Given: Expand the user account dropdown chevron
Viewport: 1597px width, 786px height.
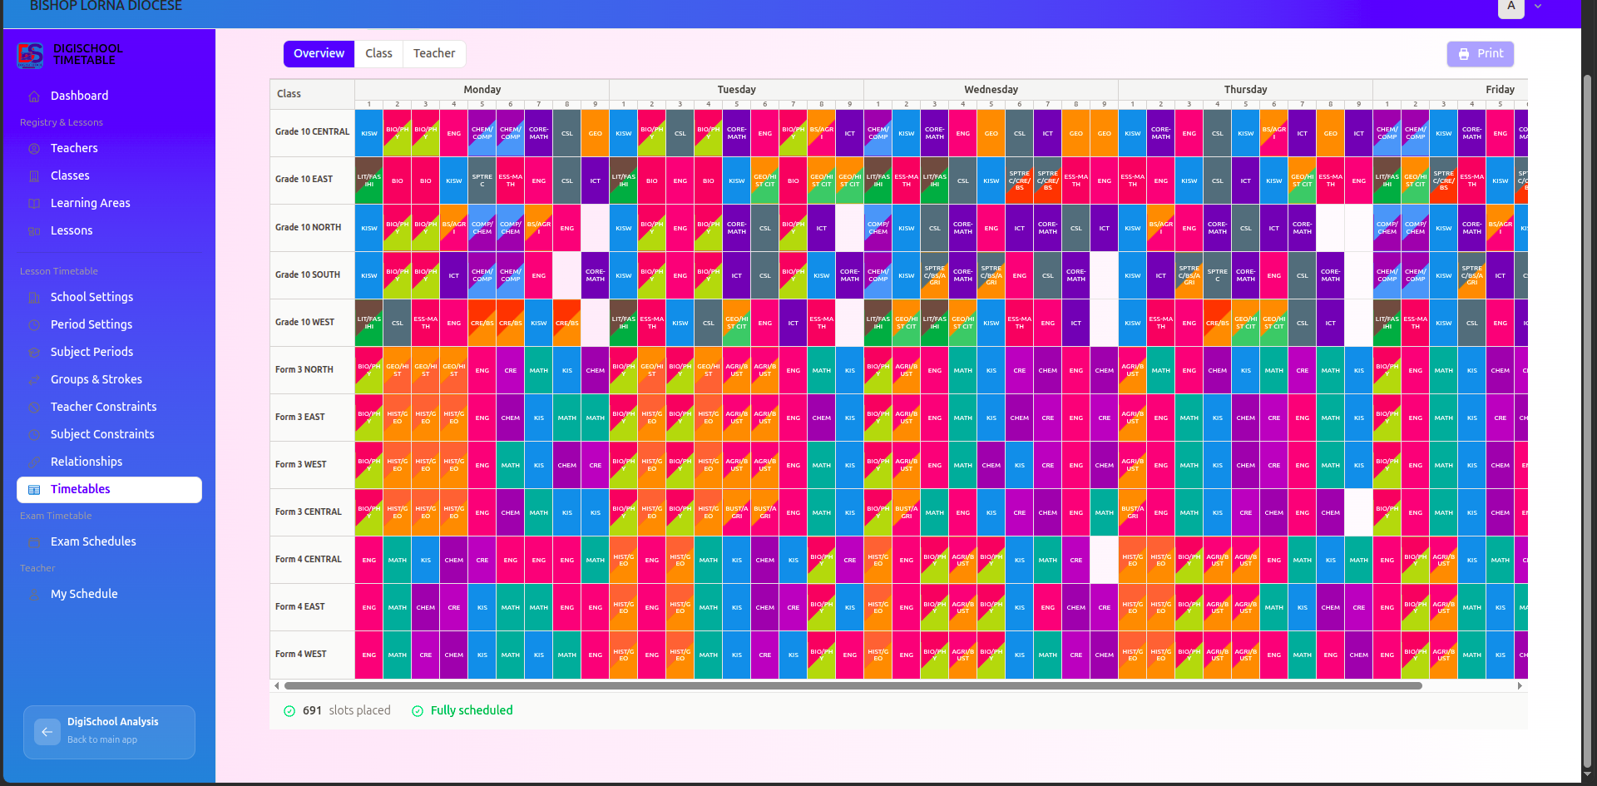Looking at the screenshot, I should 1538,7.
